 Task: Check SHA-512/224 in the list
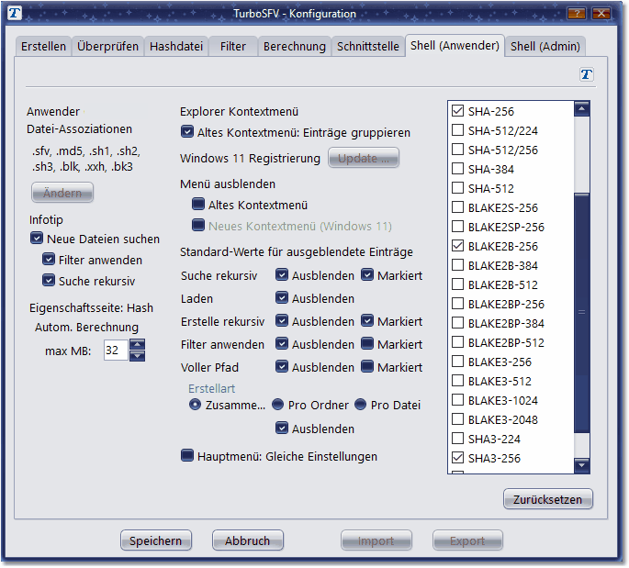[x=457, y=130]
